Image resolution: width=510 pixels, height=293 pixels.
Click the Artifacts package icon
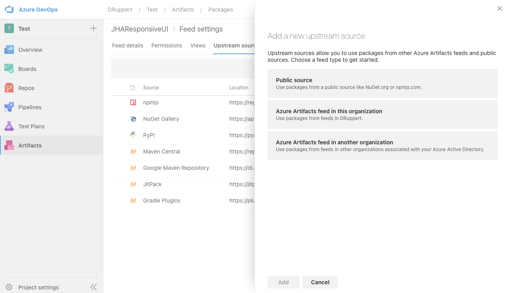[9, 146]
